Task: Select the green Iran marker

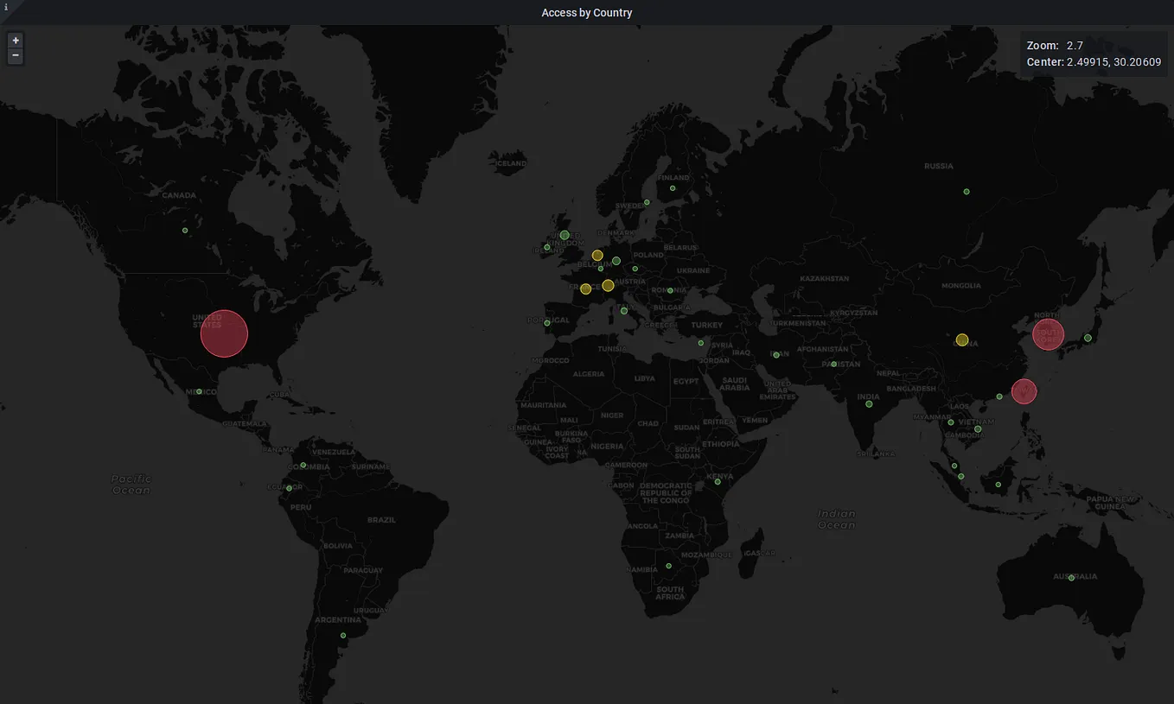Action: pyautogui.click(x=776, y=355)
